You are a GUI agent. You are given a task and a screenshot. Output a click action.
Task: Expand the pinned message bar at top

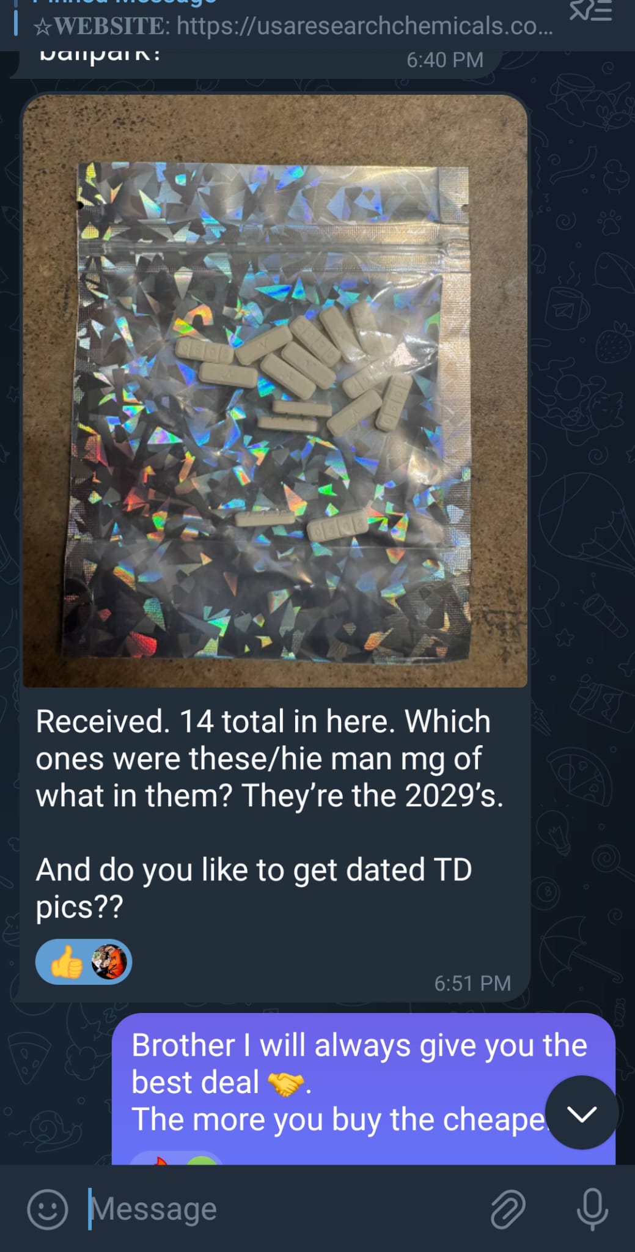click(x=287, y=24)
